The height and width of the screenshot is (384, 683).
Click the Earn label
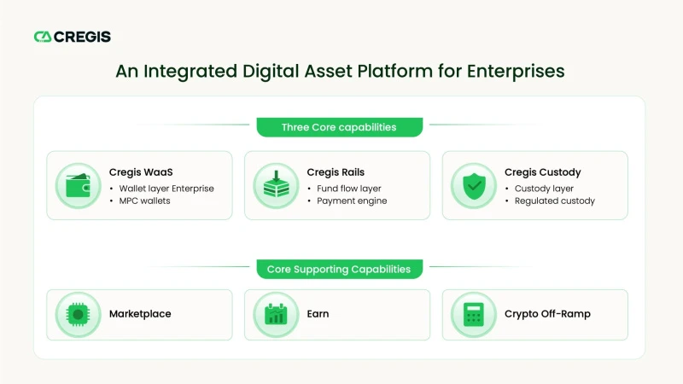tap(318, 314)
